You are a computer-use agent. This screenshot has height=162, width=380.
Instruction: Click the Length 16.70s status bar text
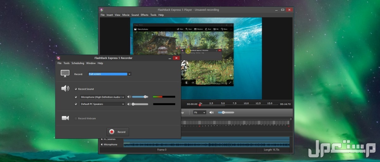(272, 150)
